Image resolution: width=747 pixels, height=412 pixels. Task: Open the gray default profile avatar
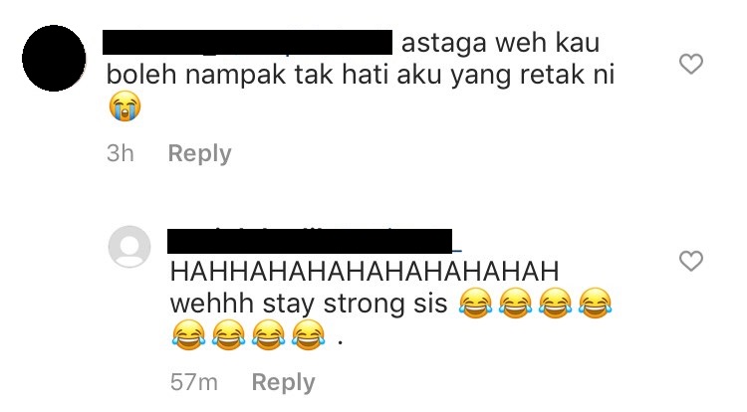pos(129,247)
